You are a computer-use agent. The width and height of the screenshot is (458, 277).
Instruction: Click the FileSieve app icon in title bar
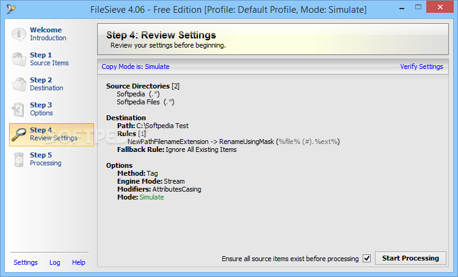pyautogui.click(x=11, y=9)
